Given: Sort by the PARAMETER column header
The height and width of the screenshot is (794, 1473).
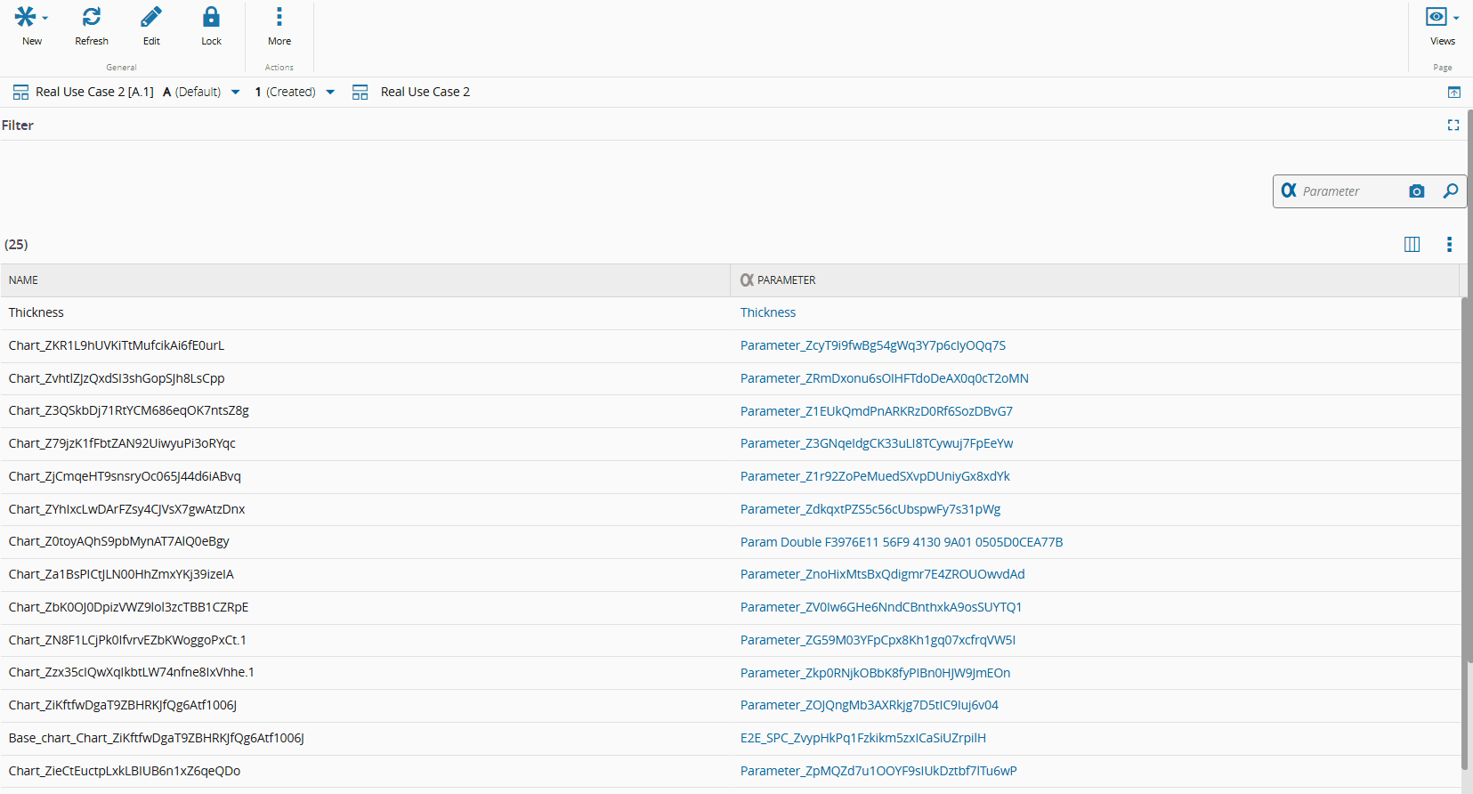Looking at the screenshot, I should click(786, 280).
